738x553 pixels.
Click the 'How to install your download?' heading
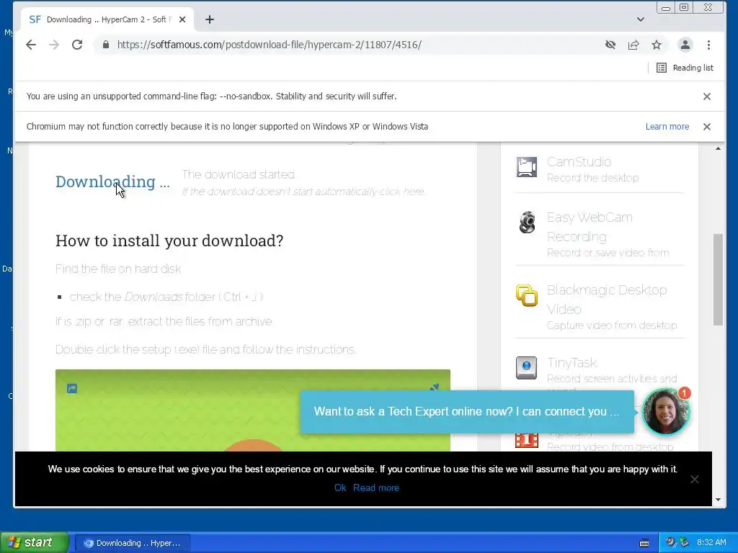[169, 240]
